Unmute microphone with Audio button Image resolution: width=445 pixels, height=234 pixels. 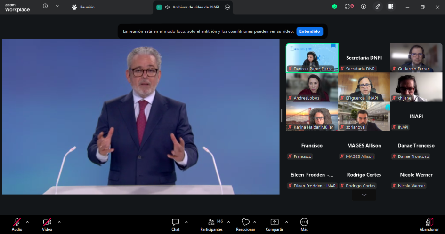tap(17, 225)
